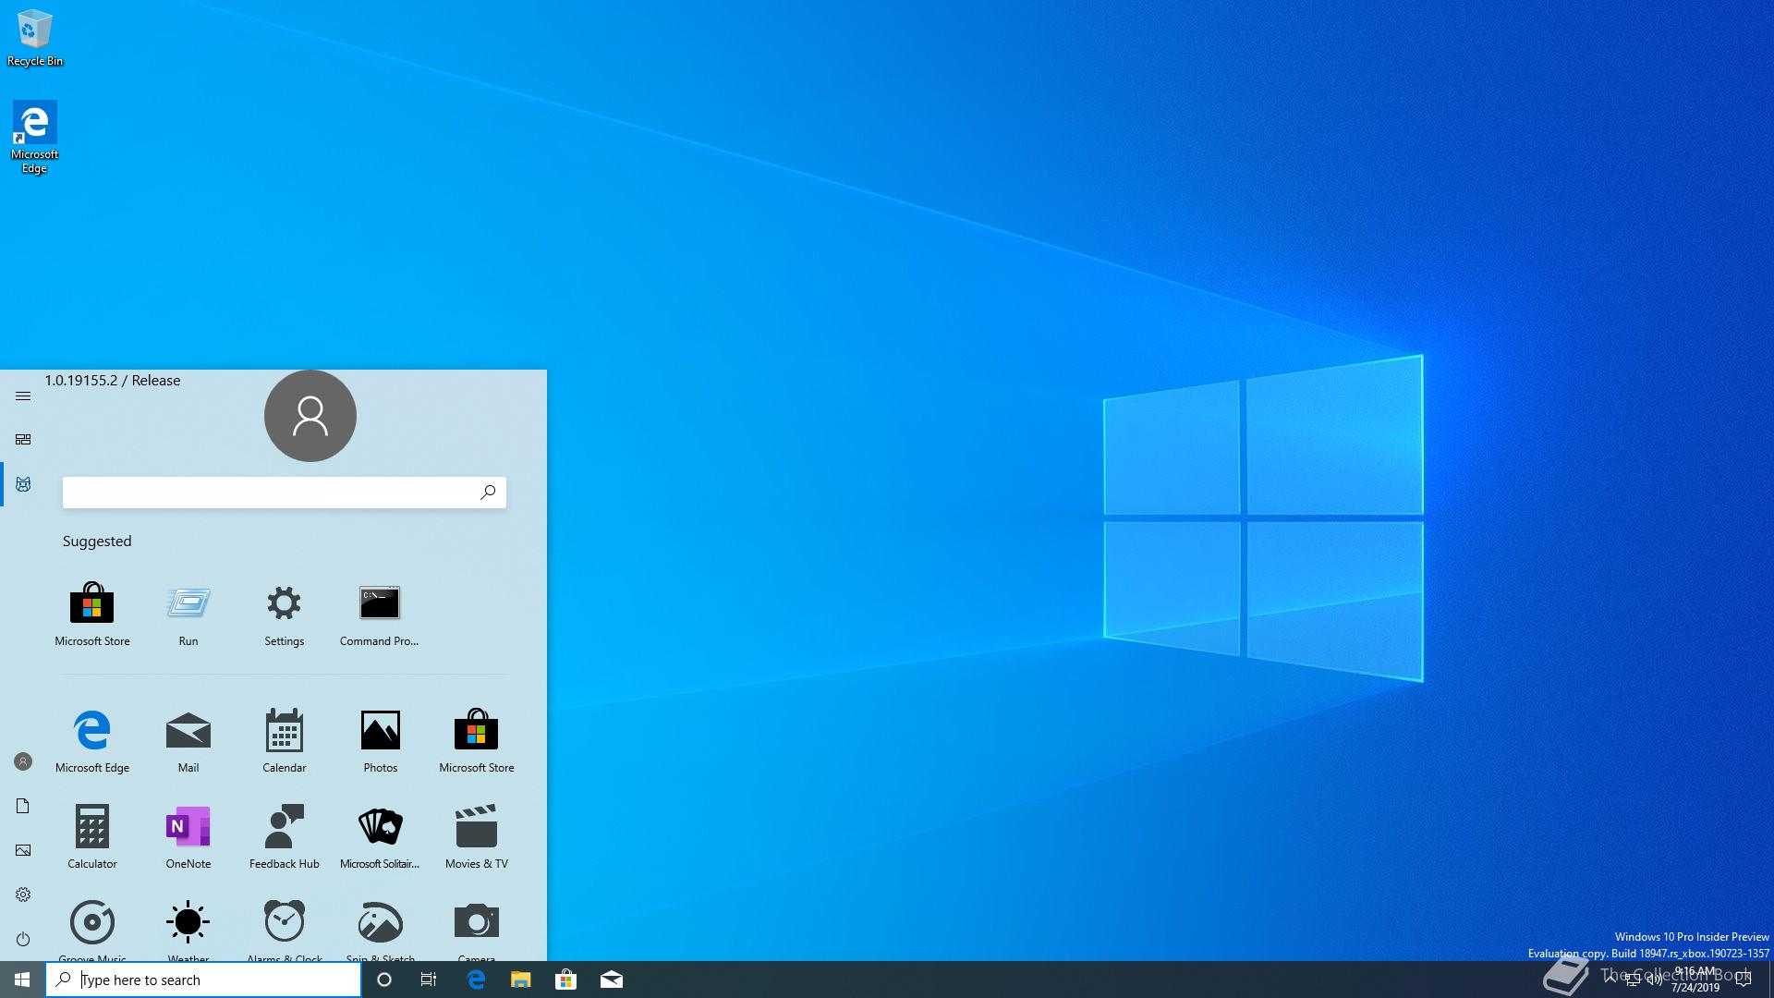Open Documents from the Start rail

(x=23, y=806)
